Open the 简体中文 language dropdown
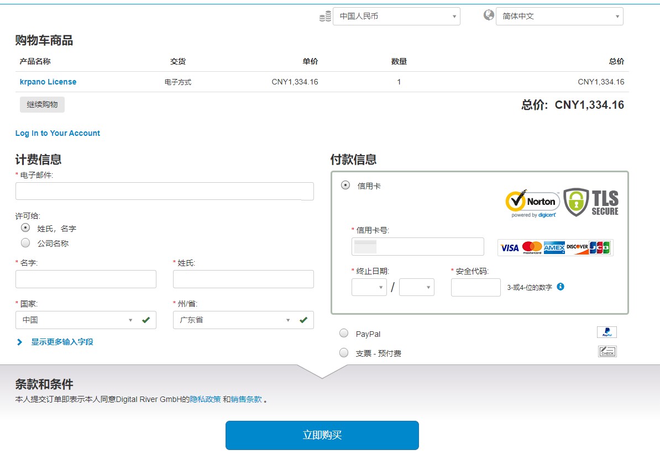The height and width of the screenshot is (455, 660). 559,17
